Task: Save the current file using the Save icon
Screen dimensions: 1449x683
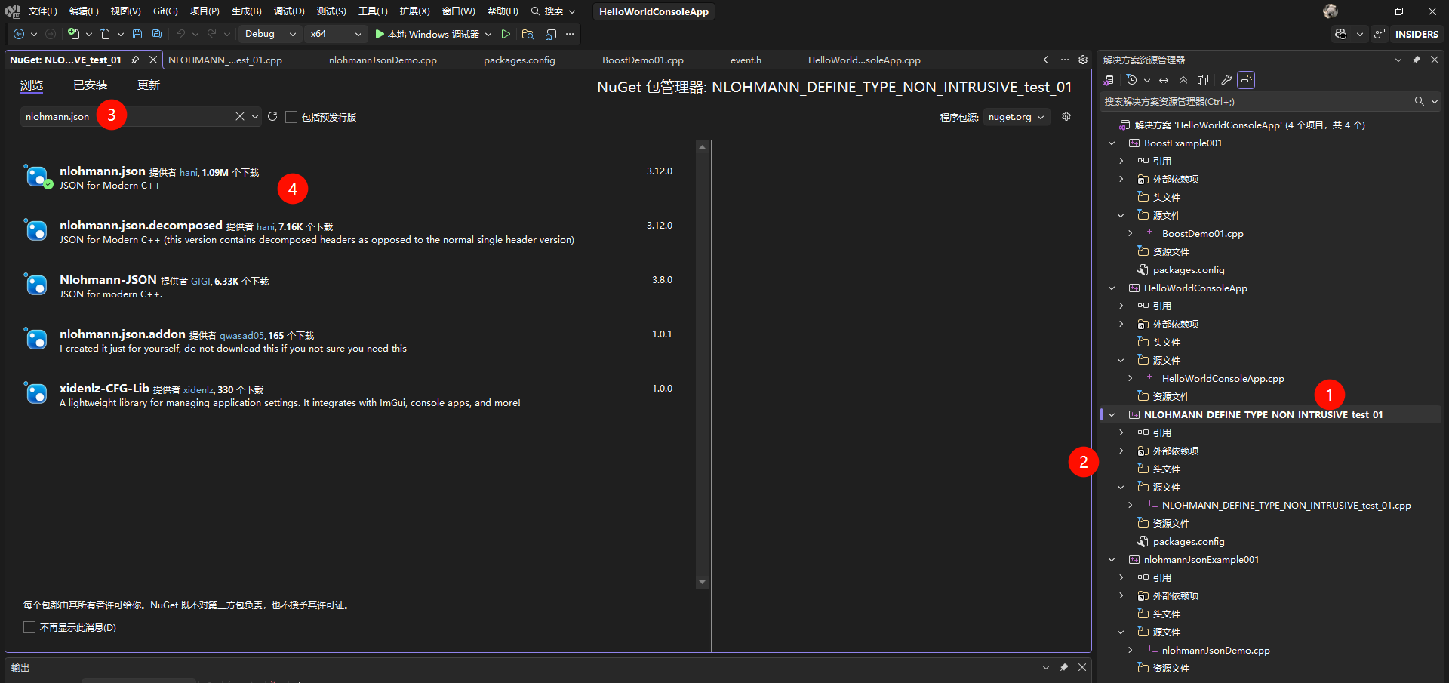Action: tap(137, 34)
